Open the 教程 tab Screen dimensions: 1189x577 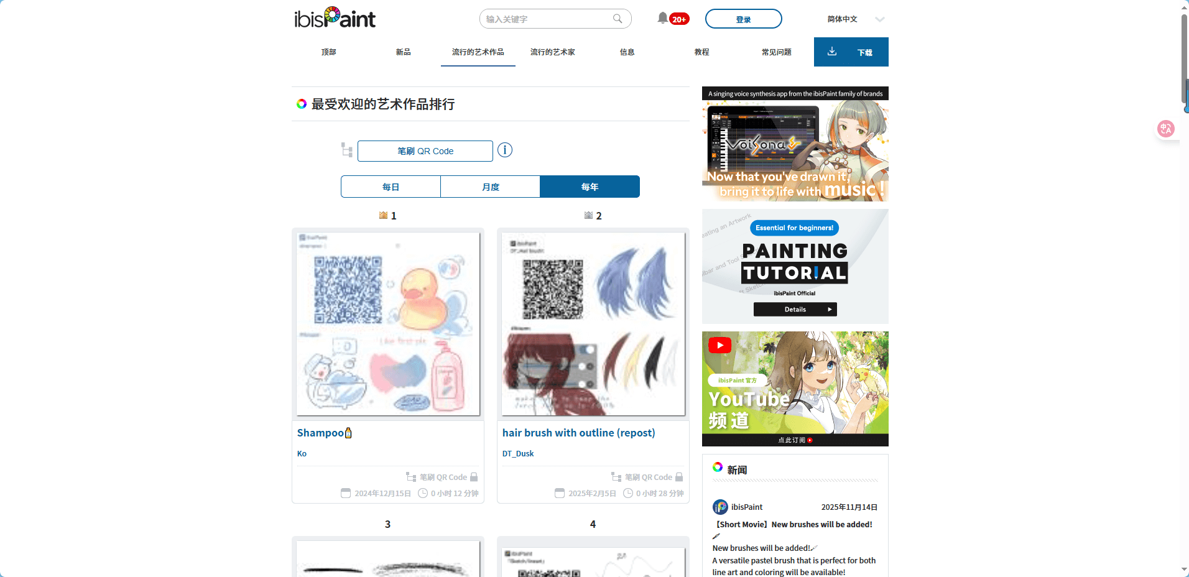pyautogui.click(x=701, y=52)
